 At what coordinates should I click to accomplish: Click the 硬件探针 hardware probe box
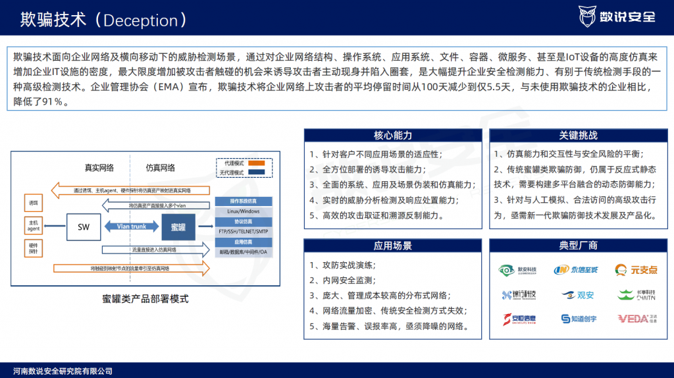[33, 248]
